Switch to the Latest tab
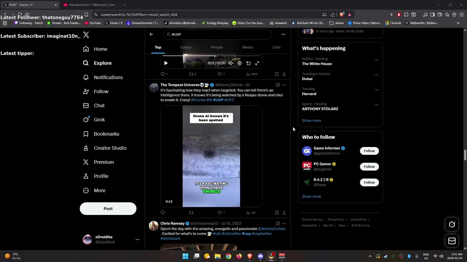 pos(186,47)
